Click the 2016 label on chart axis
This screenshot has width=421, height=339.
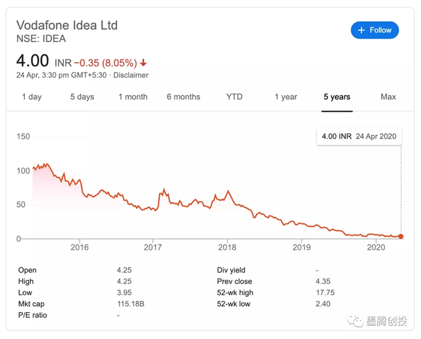80,248
